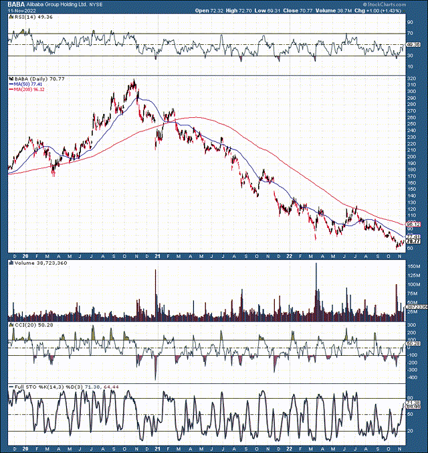Screen dimensions: 428x453
Task: Click year label 22 under the price panel
Action: (290, 256)
